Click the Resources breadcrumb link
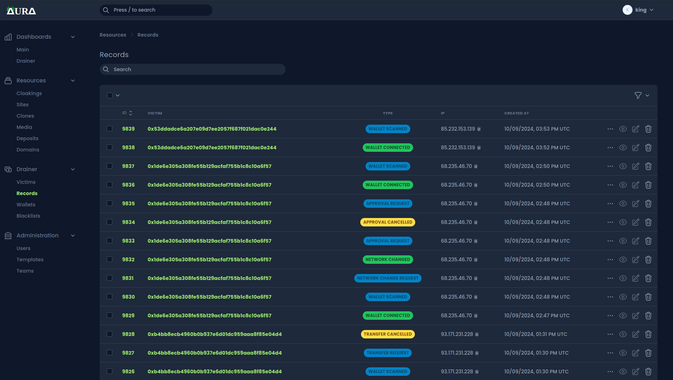 click(x=113, y=35)
